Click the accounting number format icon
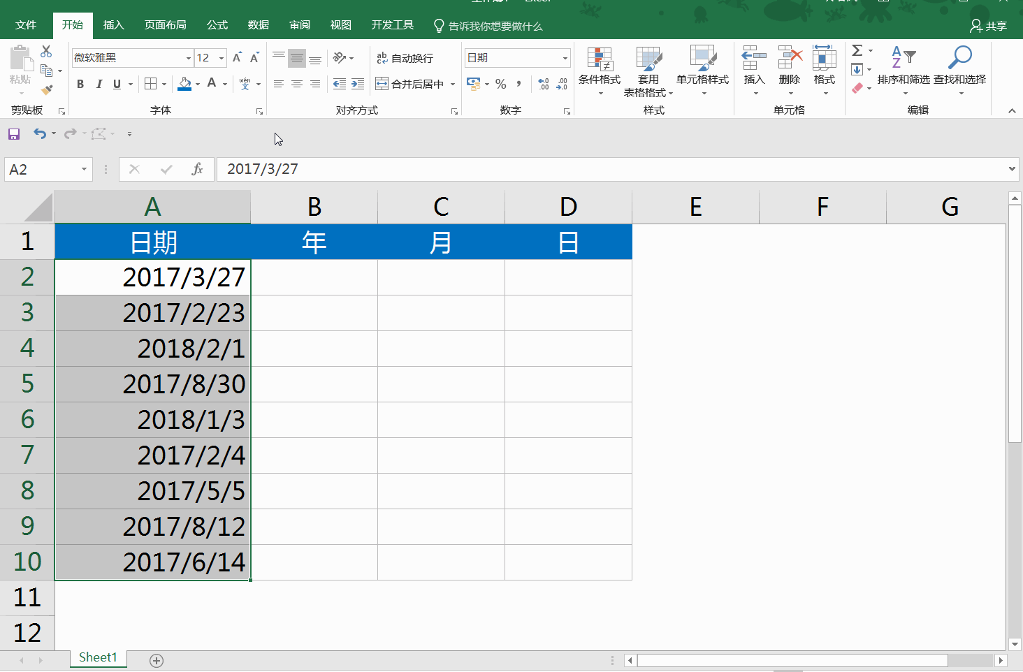This screenshot has height=672, width=1023. click(474, 84)
